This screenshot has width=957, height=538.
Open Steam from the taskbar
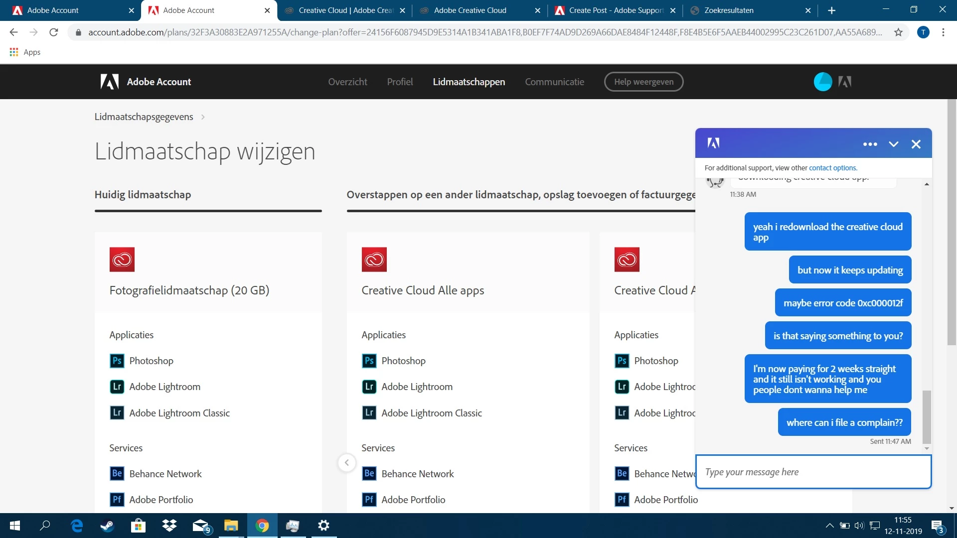click(x=107, y=526)
